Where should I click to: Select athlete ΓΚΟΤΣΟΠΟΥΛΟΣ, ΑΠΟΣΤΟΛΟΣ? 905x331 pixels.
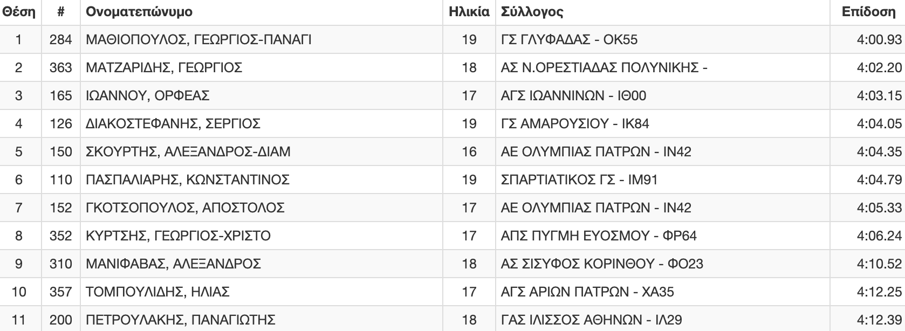(x=185, y=208)
